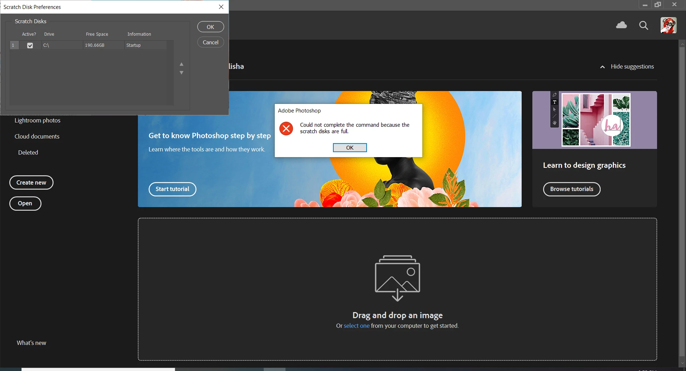Collapse suggestions with Hide suggestions chevron
The height and width of the screenshot is (371, 686).
(x=602, y=67)
